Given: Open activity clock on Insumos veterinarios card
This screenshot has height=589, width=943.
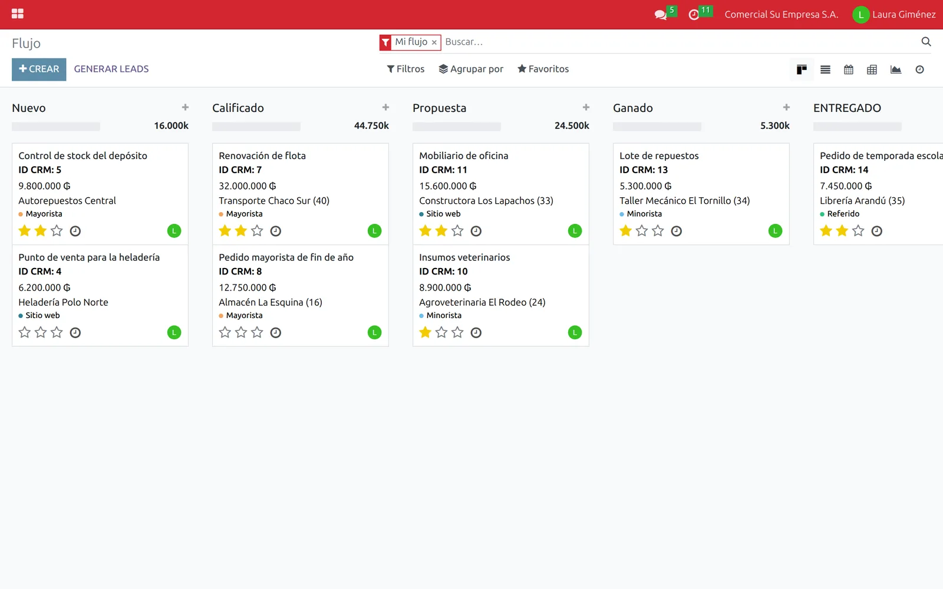Looking at the screenshot, I should coord(476,333).
